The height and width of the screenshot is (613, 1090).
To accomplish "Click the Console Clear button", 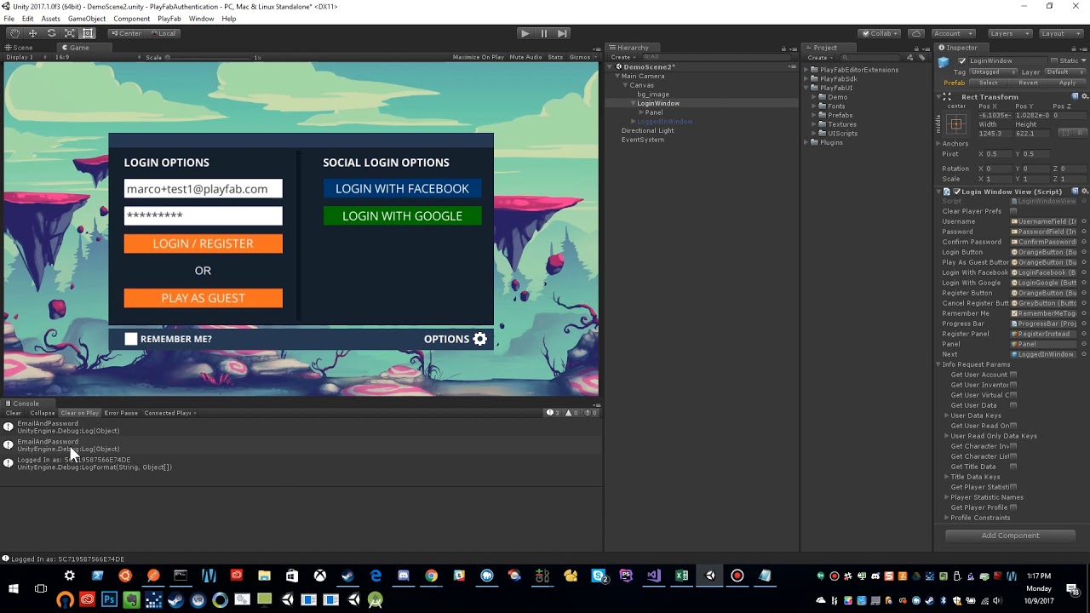I will point(14,413).
